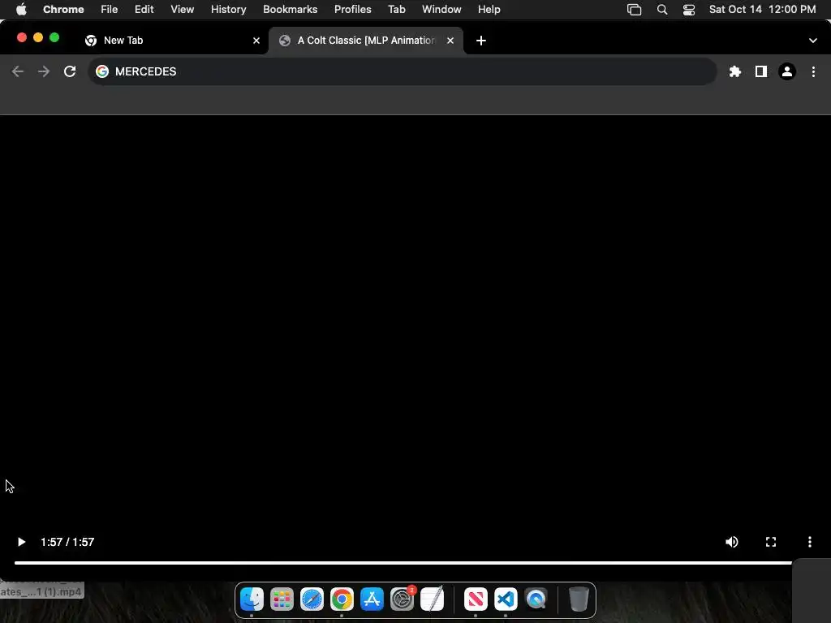Click the screen mirroring menu bar icon

click(634, 9)
